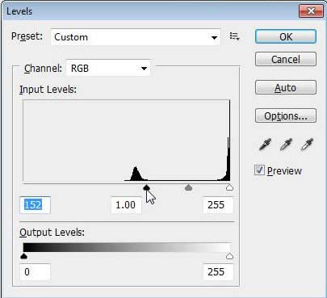This screenshot has width=327, height=298.
Task: Click OK to apply levels
Action: tap(286, 36)
